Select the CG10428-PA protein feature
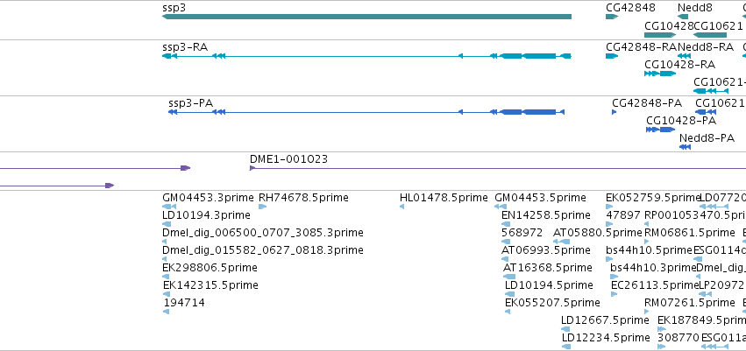Image resolution: width=746 pixels, height=351 pixels. (x=661, y=130)
